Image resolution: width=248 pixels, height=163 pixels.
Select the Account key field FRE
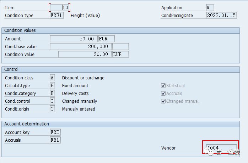pos(55,132)
